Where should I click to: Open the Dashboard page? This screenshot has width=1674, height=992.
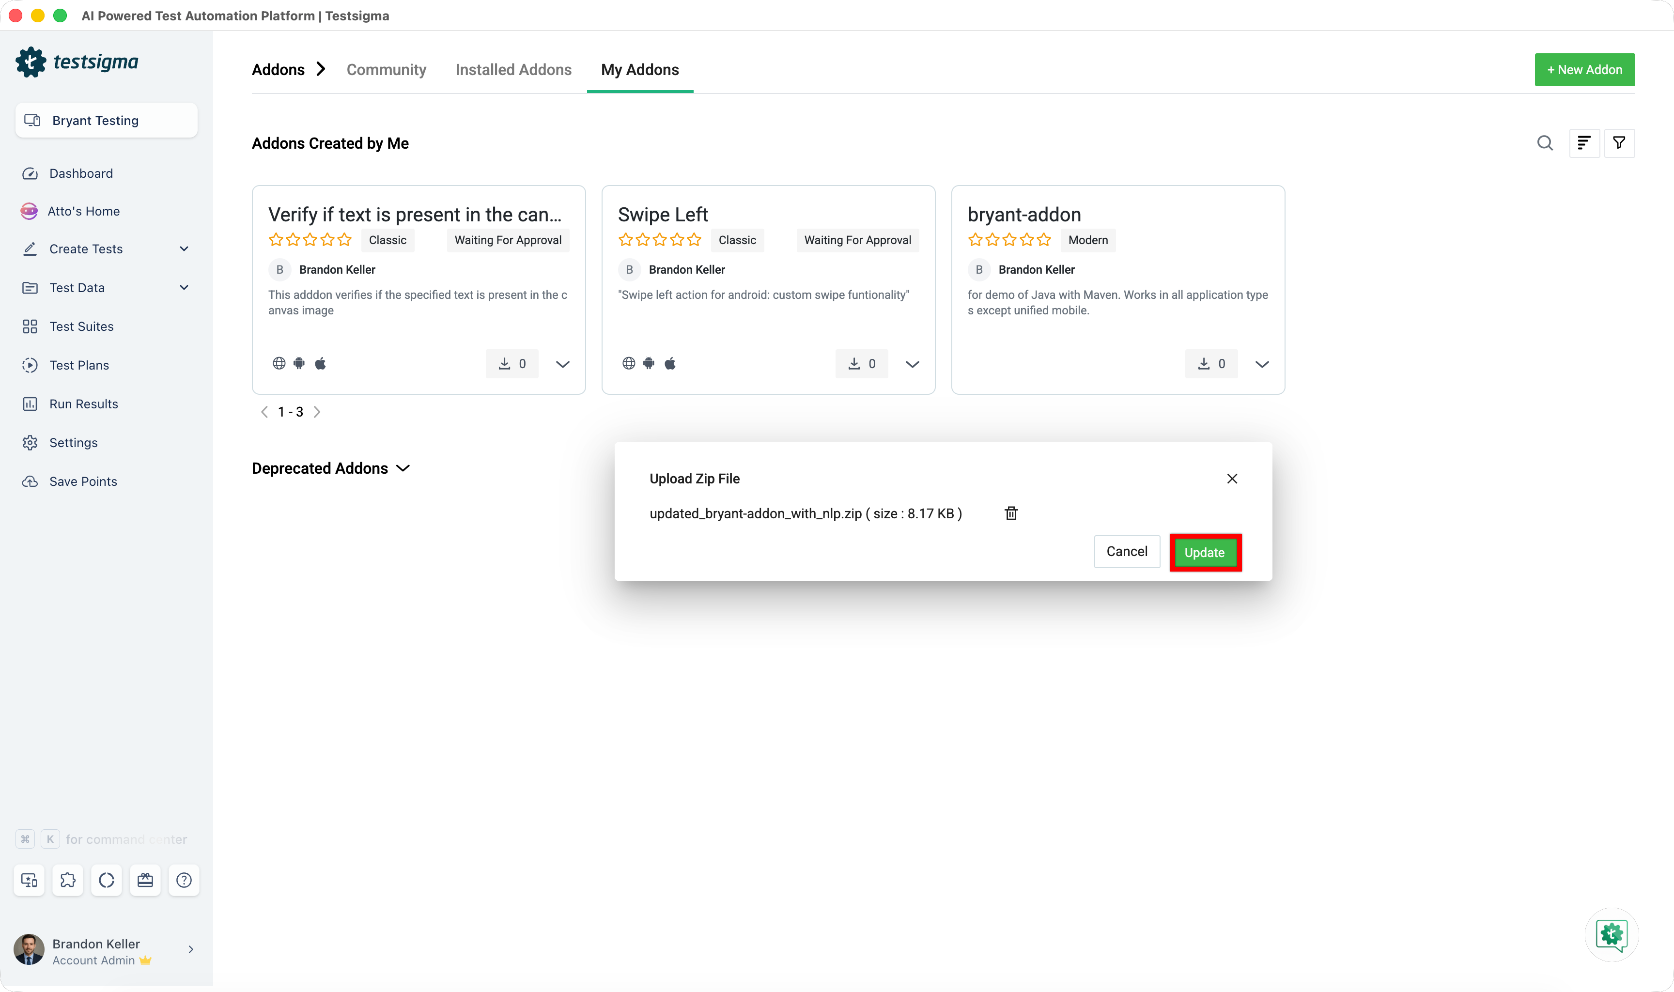tap(81, 174)
